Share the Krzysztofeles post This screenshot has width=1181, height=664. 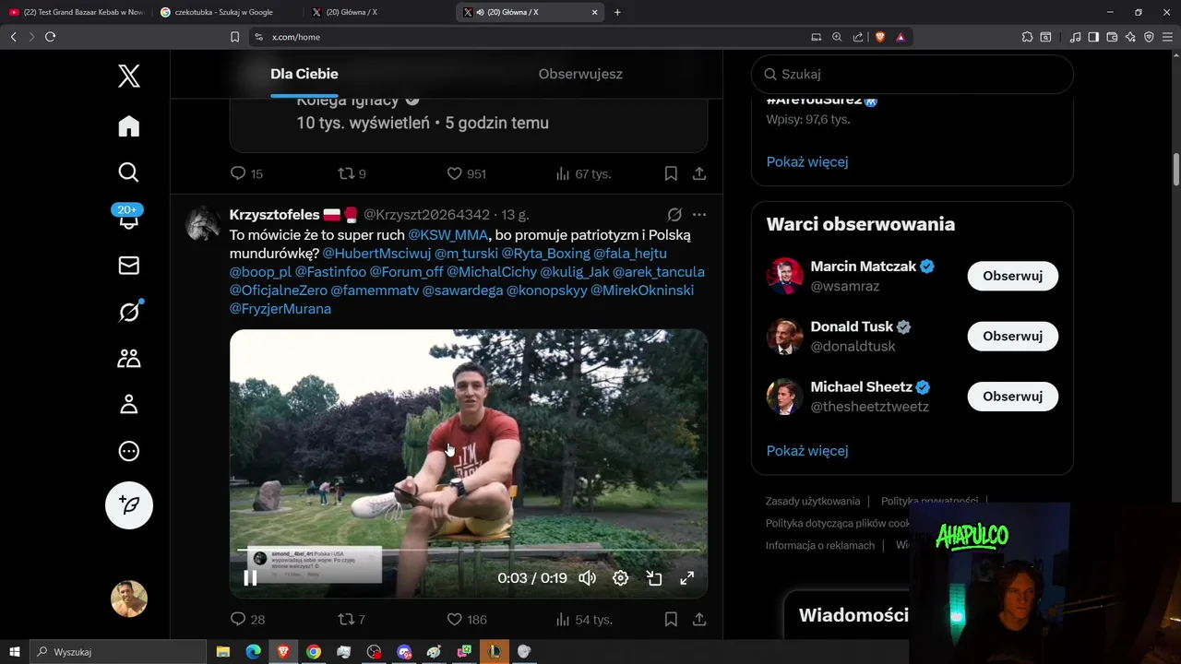pyautogui.click(x=699, y=620)
